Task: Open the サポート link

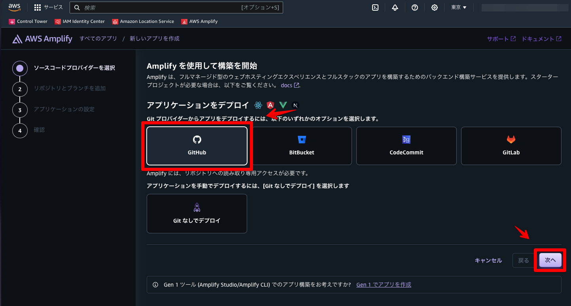Action: pyautogui.click(x=501, y=39)
